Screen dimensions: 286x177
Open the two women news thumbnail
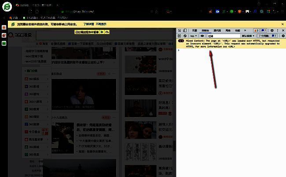(x=141, y=130)
